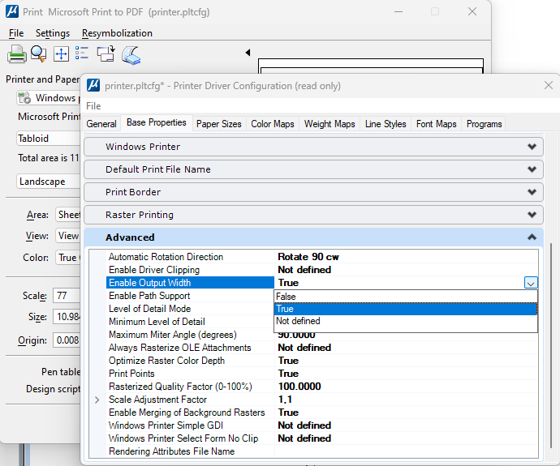Screen dimensions: 560x466
Task: Expand the Scale Adjustment Factor row
Action: point(97,400)
